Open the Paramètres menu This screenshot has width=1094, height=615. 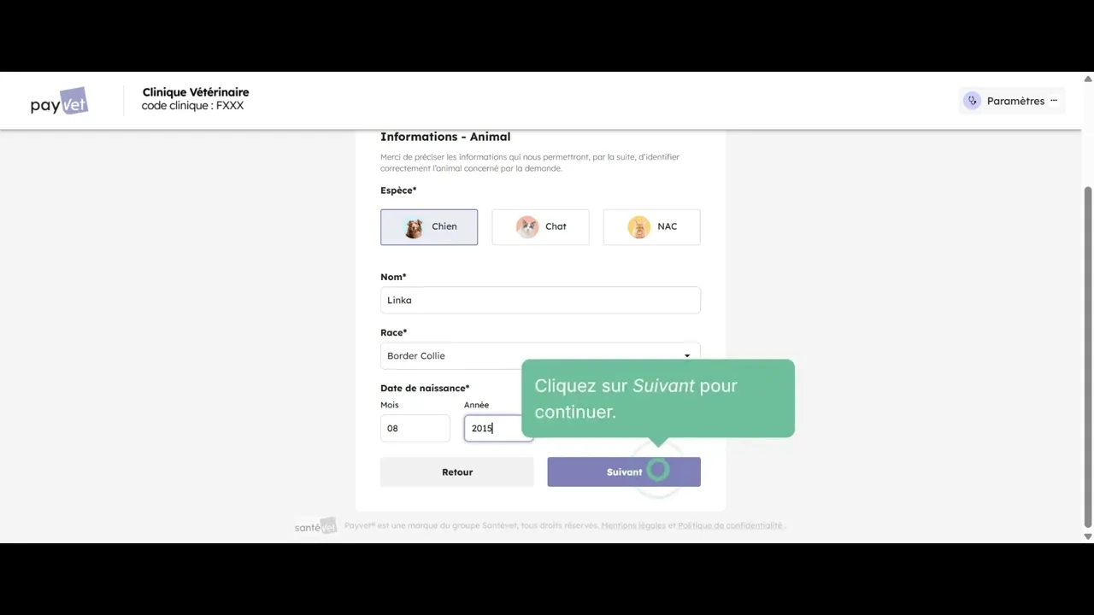tap(1015, 101)
